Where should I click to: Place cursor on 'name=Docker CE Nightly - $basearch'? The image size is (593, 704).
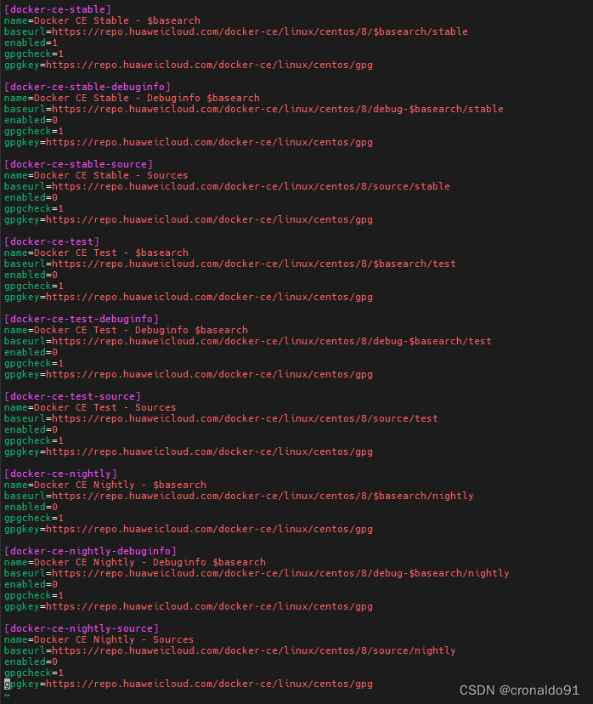[105, 485]
